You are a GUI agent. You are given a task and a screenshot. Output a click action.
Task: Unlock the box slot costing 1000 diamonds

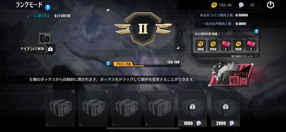pyautogui.click(x=192, y=108)
